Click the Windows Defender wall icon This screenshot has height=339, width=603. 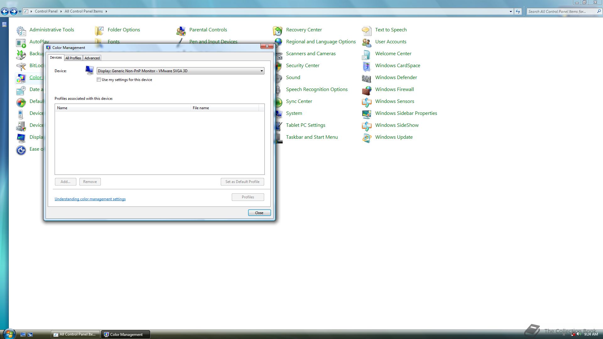(367, 78)
